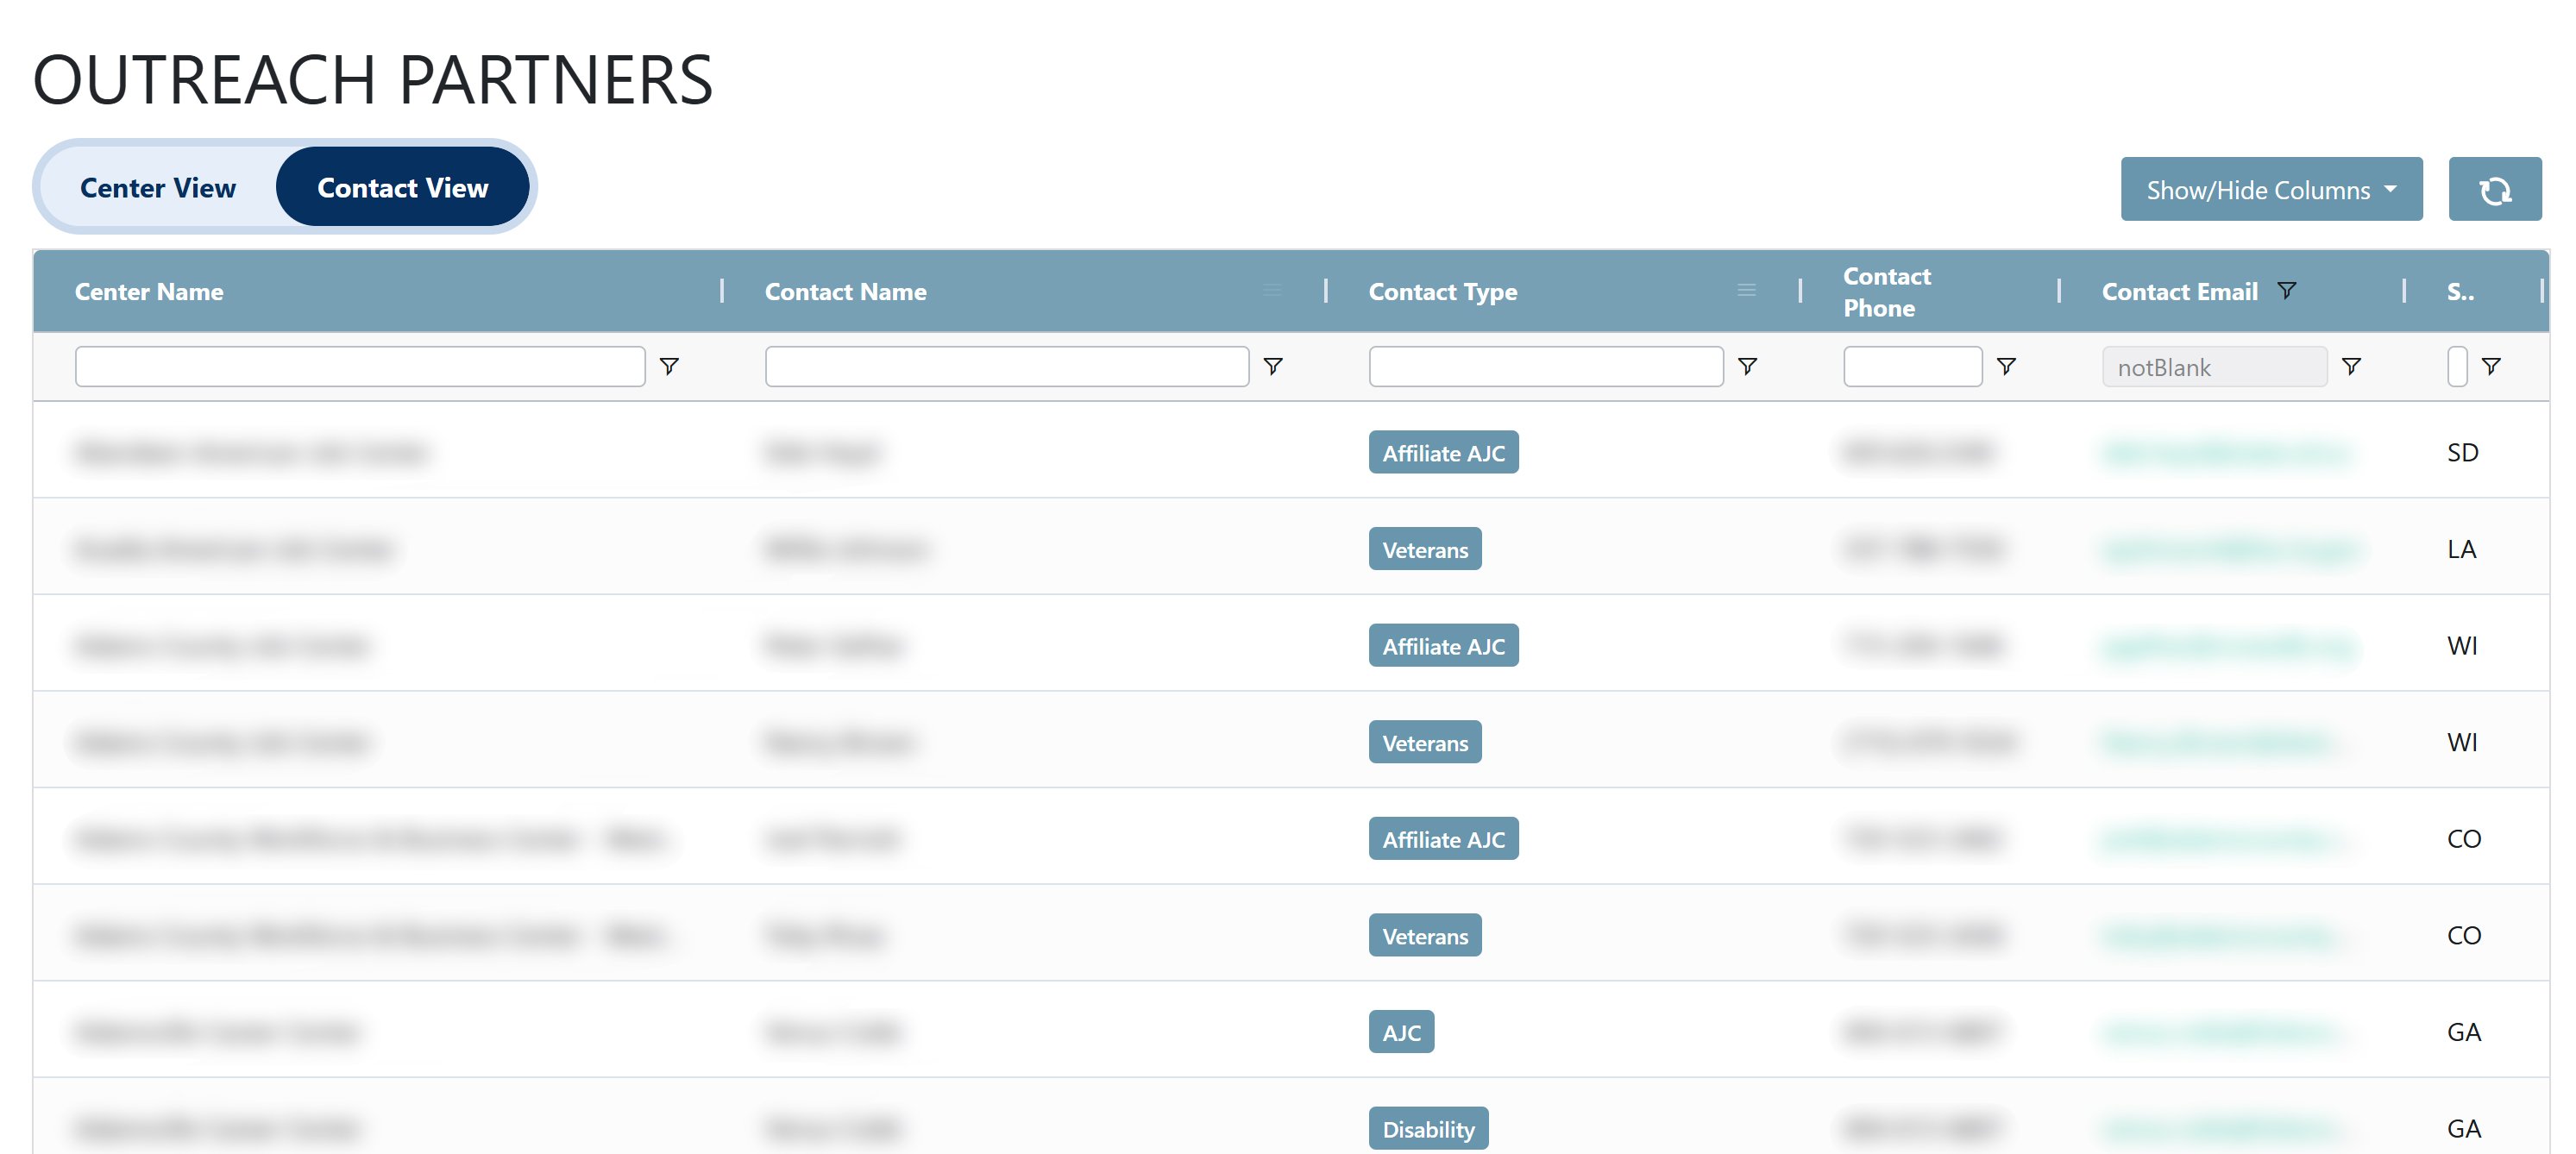Open the Contact Type filter funnel icon
2576x1154 pixels.
coord(1748,366)
